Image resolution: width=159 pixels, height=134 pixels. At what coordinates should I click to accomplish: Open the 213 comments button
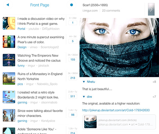click(x=73, y=78)
